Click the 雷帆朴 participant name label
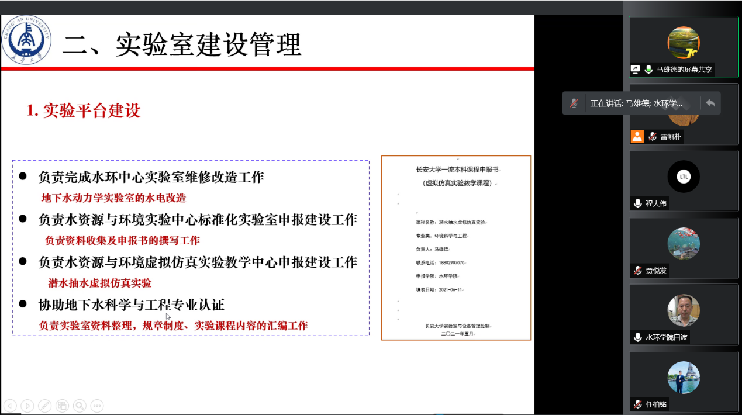The image size is (742, 415). point(671,137)
